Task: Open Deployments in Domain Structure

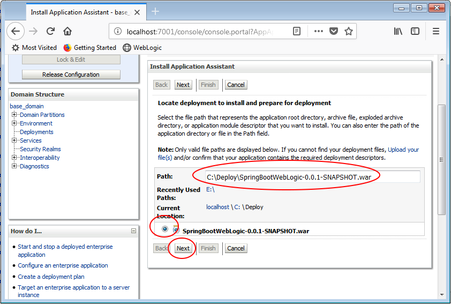Action: point(36,132)
